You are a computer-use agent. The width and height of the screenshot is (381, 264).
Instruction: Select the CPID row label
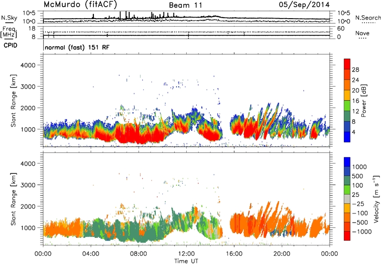(x=10, y=45)
